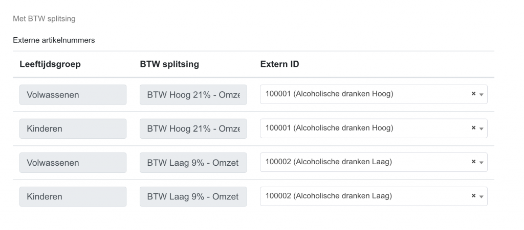Screen dimensions: 524x230
Task: Open dropdown arrow in Volwassenen BTW Hoog row
Action: [482, 94]
